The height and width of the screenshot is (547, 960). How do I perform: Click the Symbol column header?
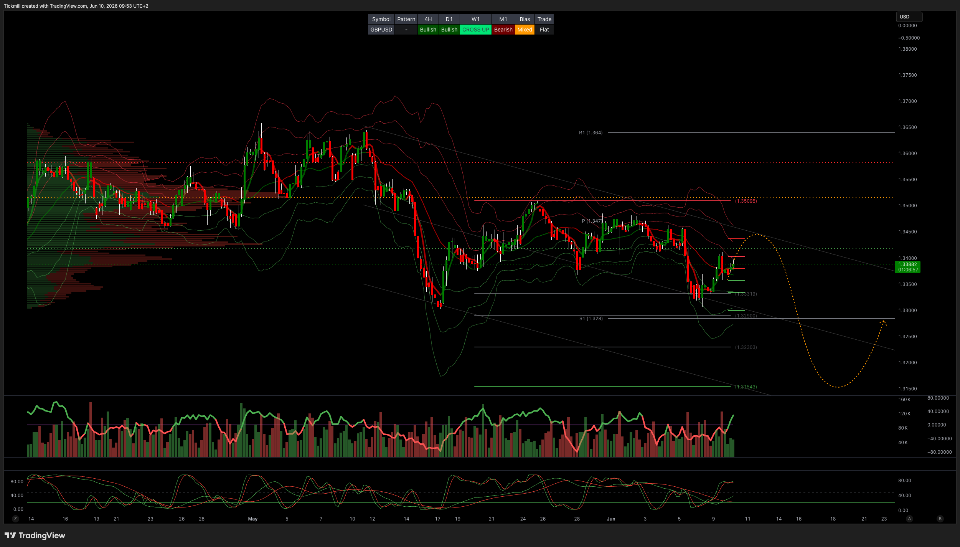tap(381, 19)
